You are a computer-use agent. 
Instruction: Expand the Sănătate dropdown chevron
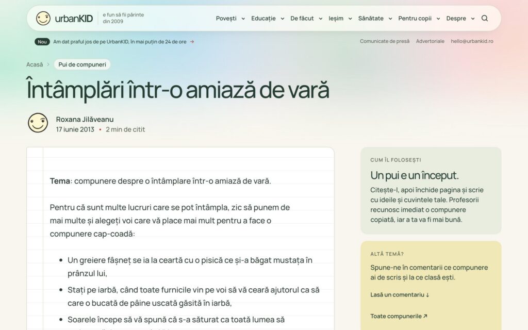[x=390, y=19]
